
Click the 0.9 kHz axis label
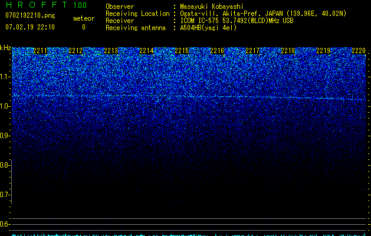[5, 136]
